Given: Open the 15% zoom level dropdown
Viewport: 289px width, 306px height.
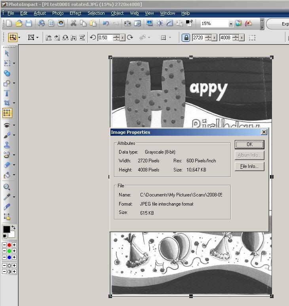Looking at the screenshot, I should pos(230,24).
